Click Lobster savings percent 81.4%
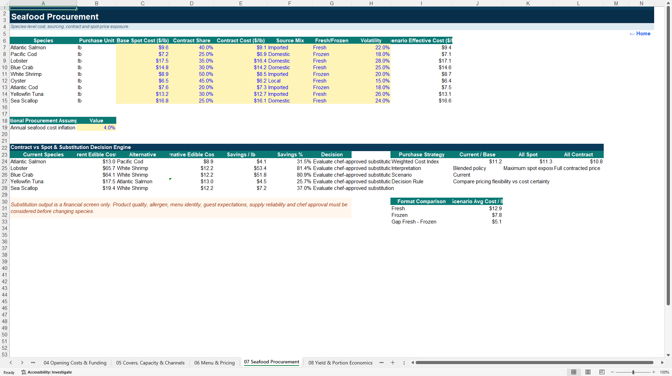This screenshot has width=672, height=376. tap(290, 168)
